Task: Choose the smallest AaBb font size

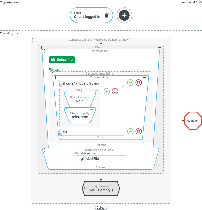Action: pos(184,3)
